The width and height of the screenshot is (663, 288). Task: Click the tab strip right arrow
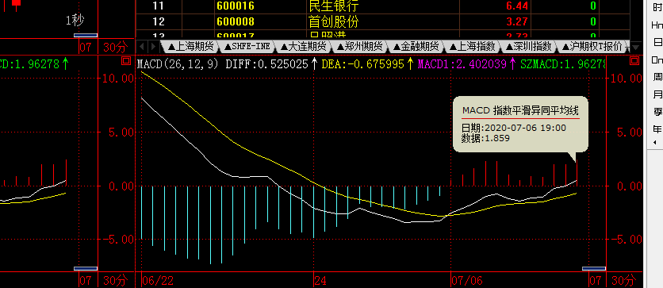pos(154,46)
